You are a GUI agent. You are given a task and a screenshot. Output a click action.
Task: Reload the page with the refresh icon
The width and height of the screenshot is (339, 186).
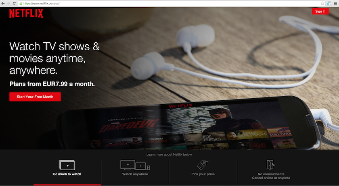click(14, 4)
